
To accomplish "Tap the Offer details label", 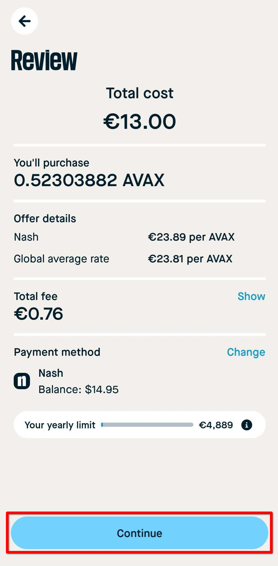I will (x=45, y=219).
